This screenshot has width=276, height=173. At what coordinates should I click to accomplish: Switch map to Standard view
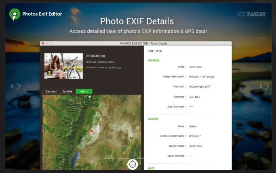51,91
